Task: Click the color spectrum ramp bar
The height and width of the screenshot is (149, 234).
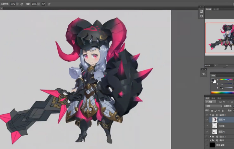Action: click(222, 92)
